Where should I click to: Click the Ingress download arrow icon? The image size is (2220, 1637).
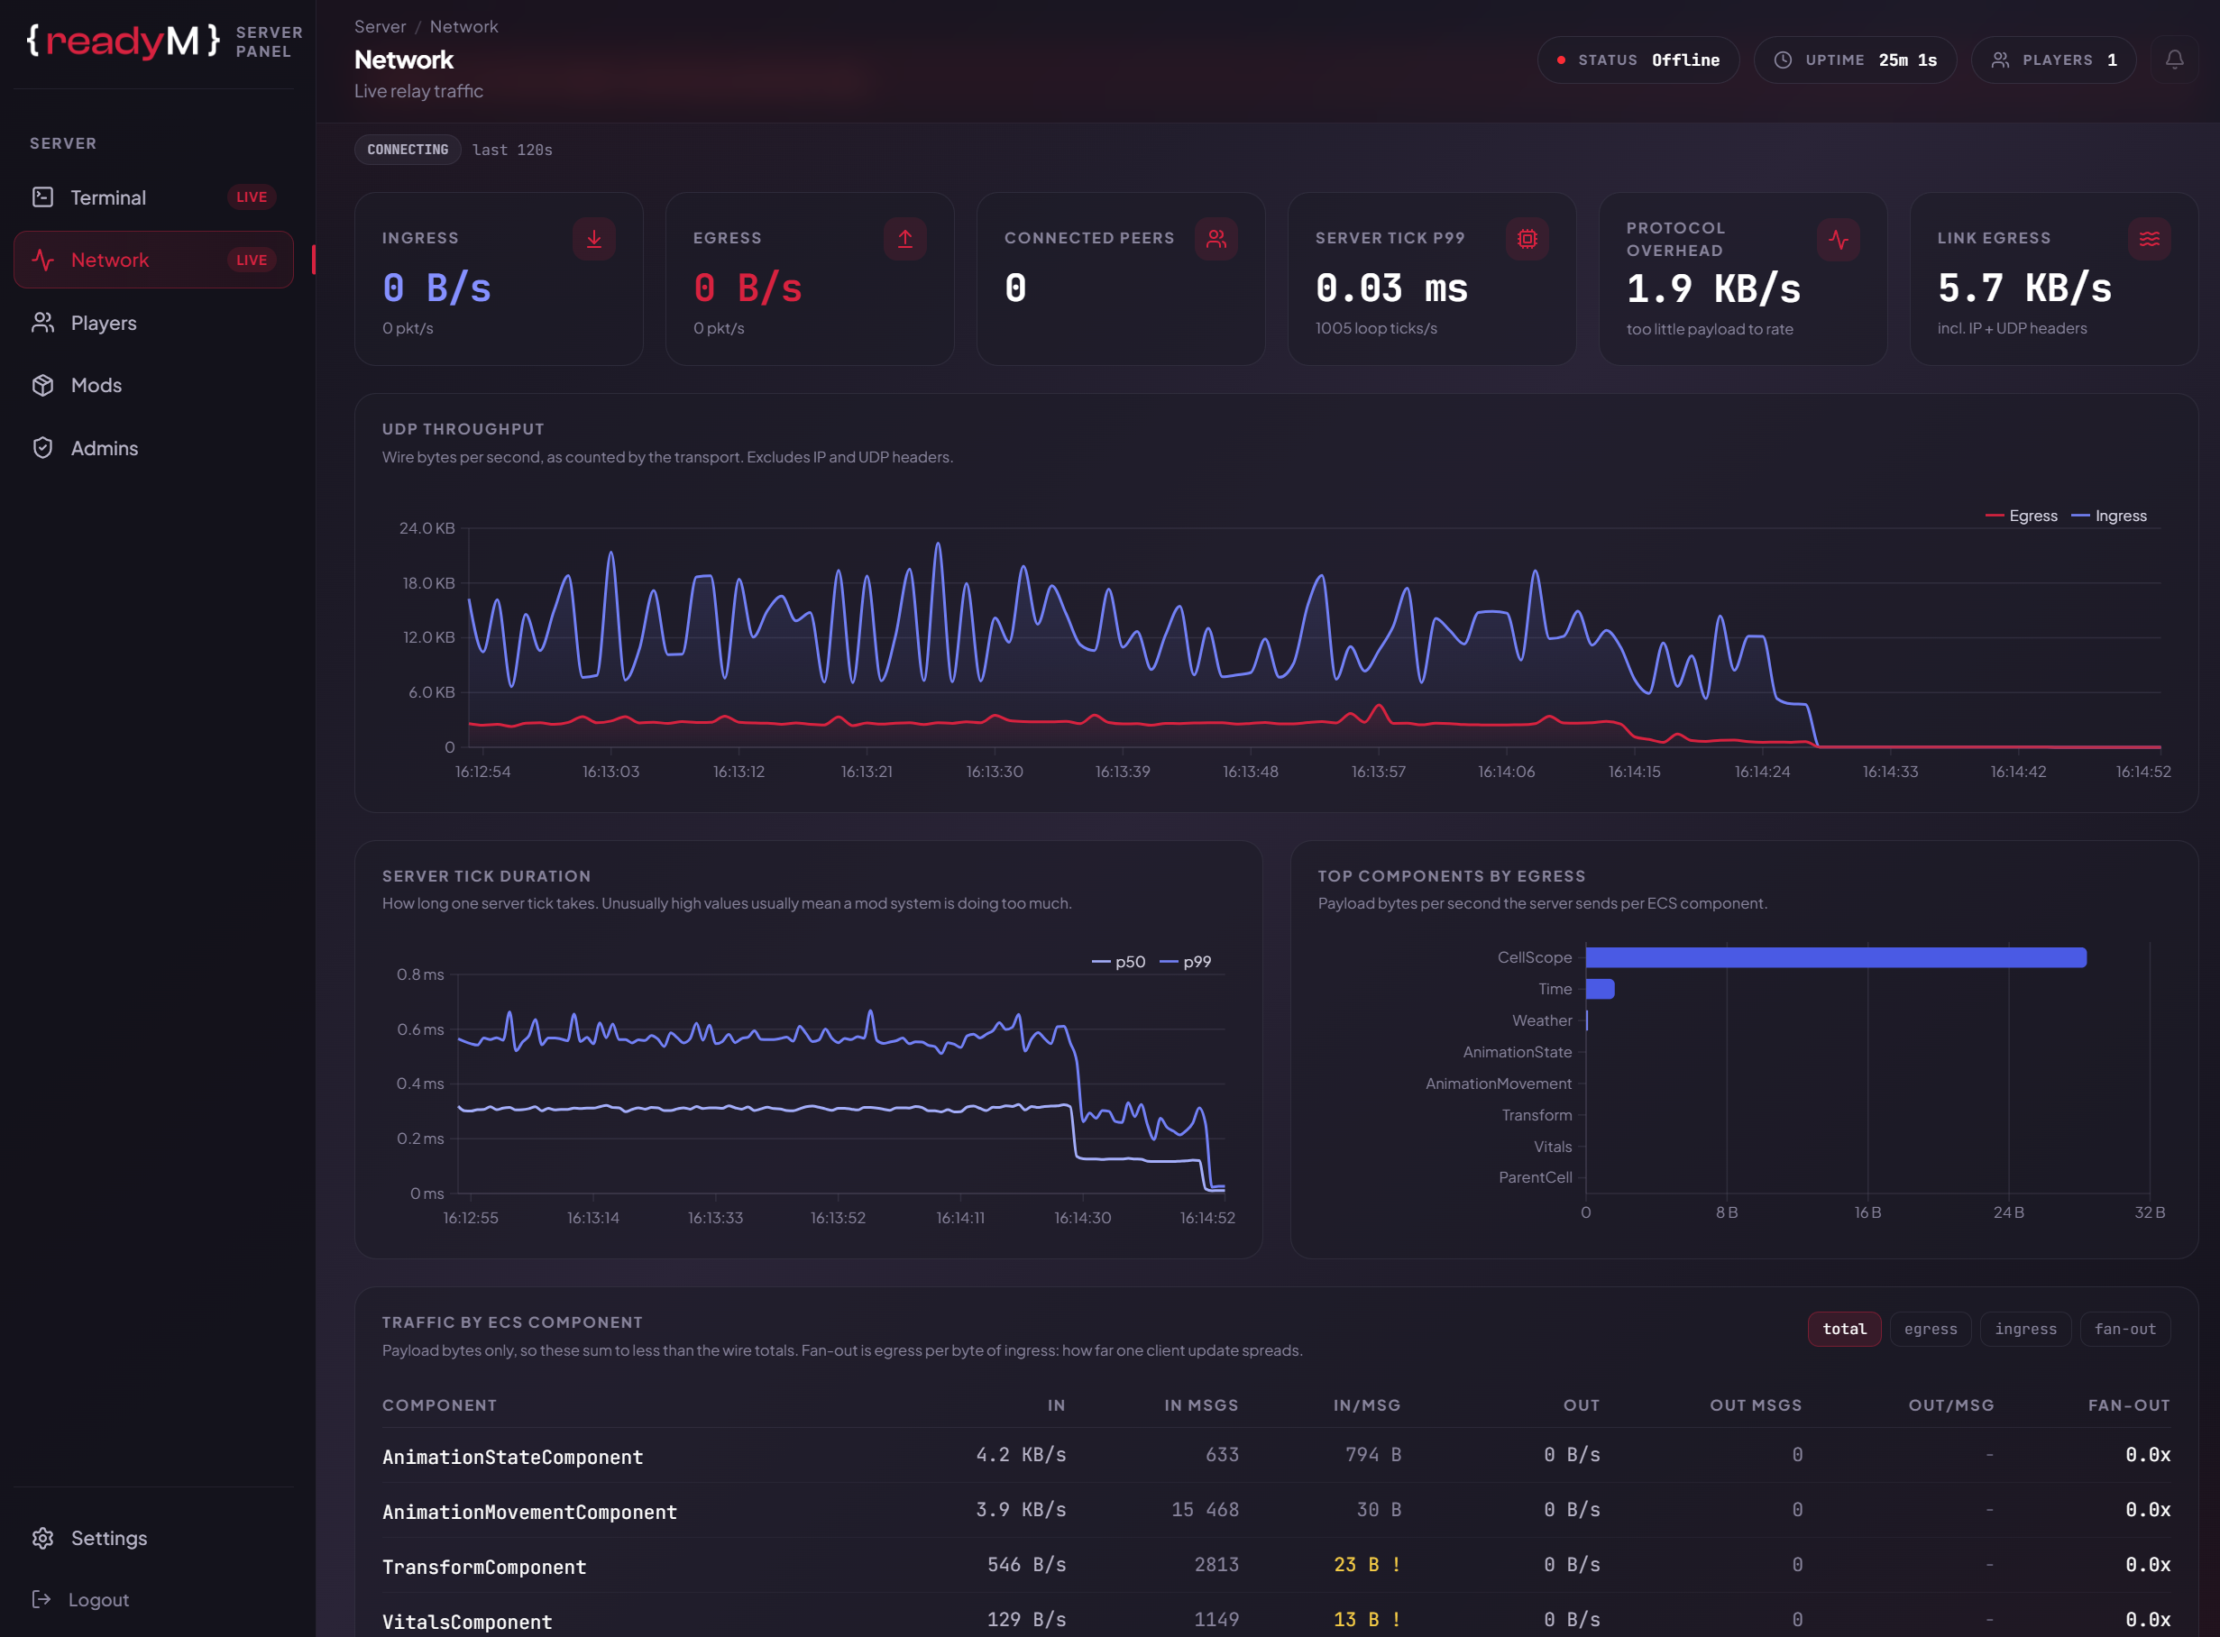[x=593, y=239]
